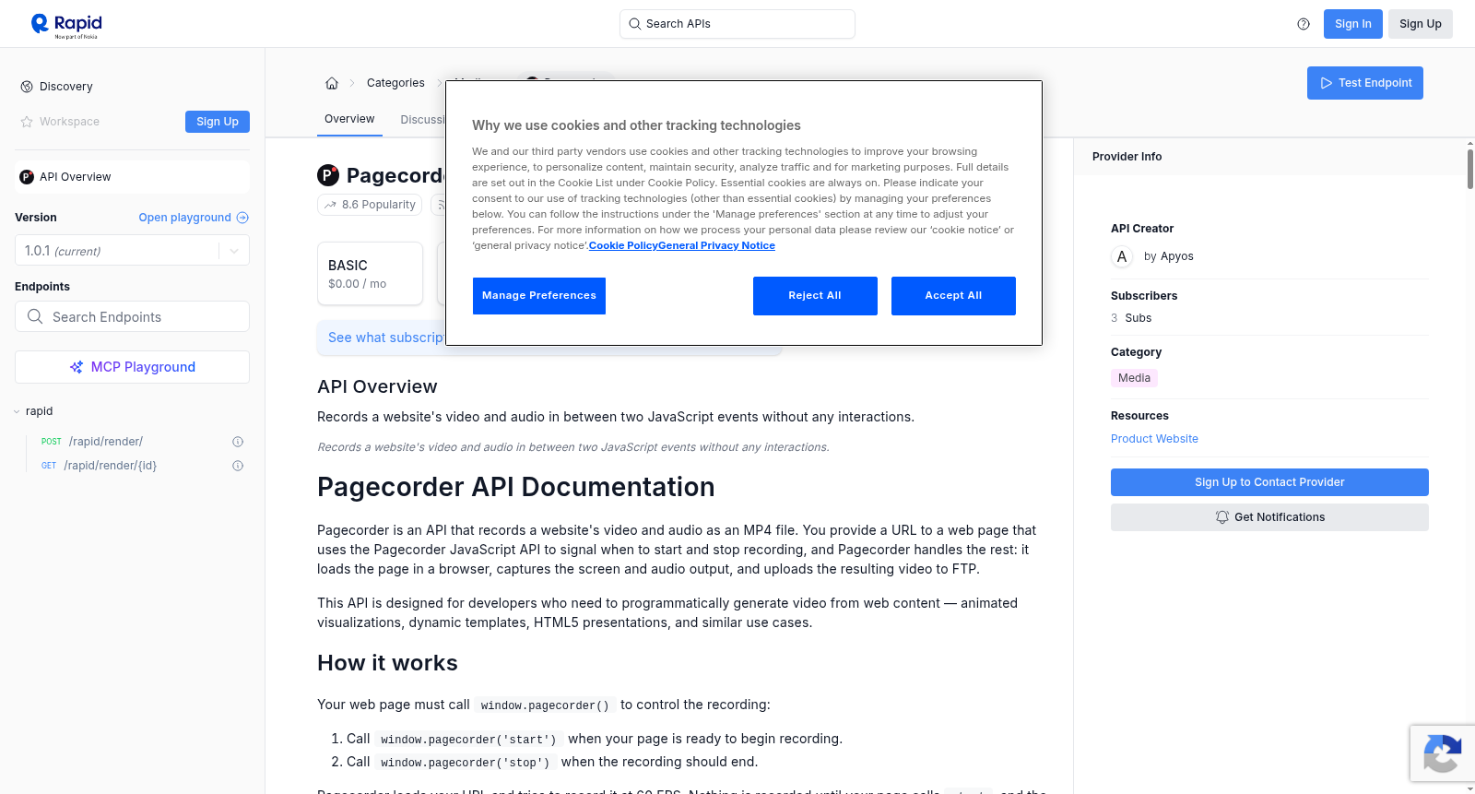The height and width of the screenshot is (794, 1475).
Task: Select the POST /rapid/render/ endpoint
Action: coord(106,442)
